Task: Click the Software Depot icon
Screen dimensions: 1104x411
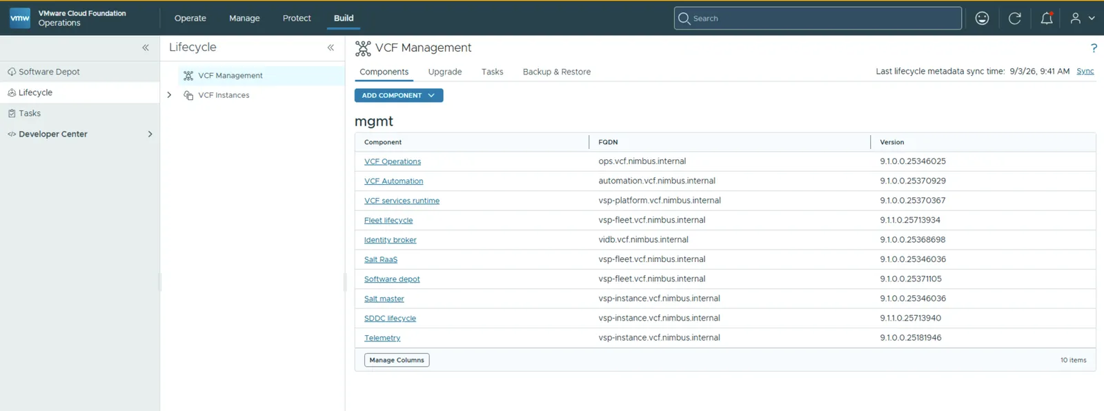Action: pos(12,72)
